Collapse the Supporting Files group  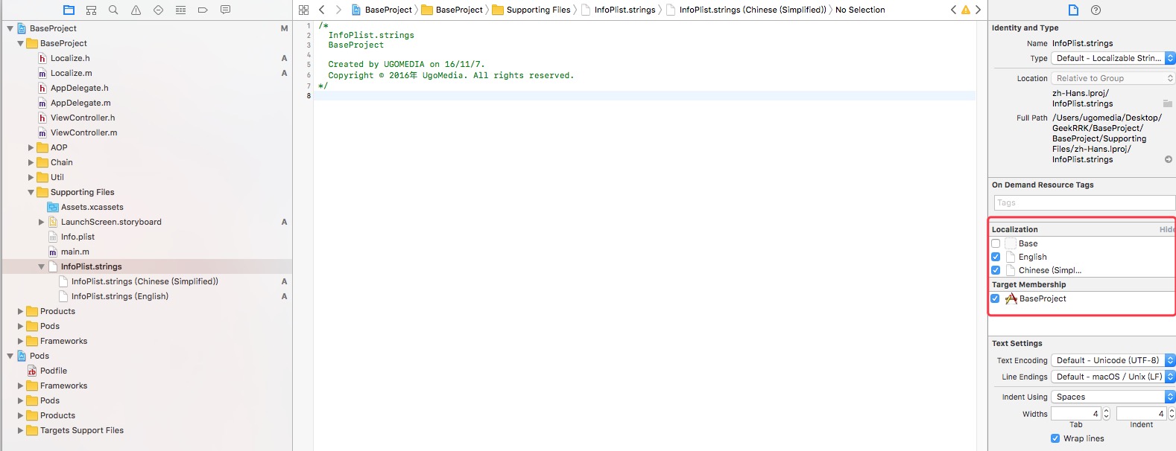click(x=31, y=192)
